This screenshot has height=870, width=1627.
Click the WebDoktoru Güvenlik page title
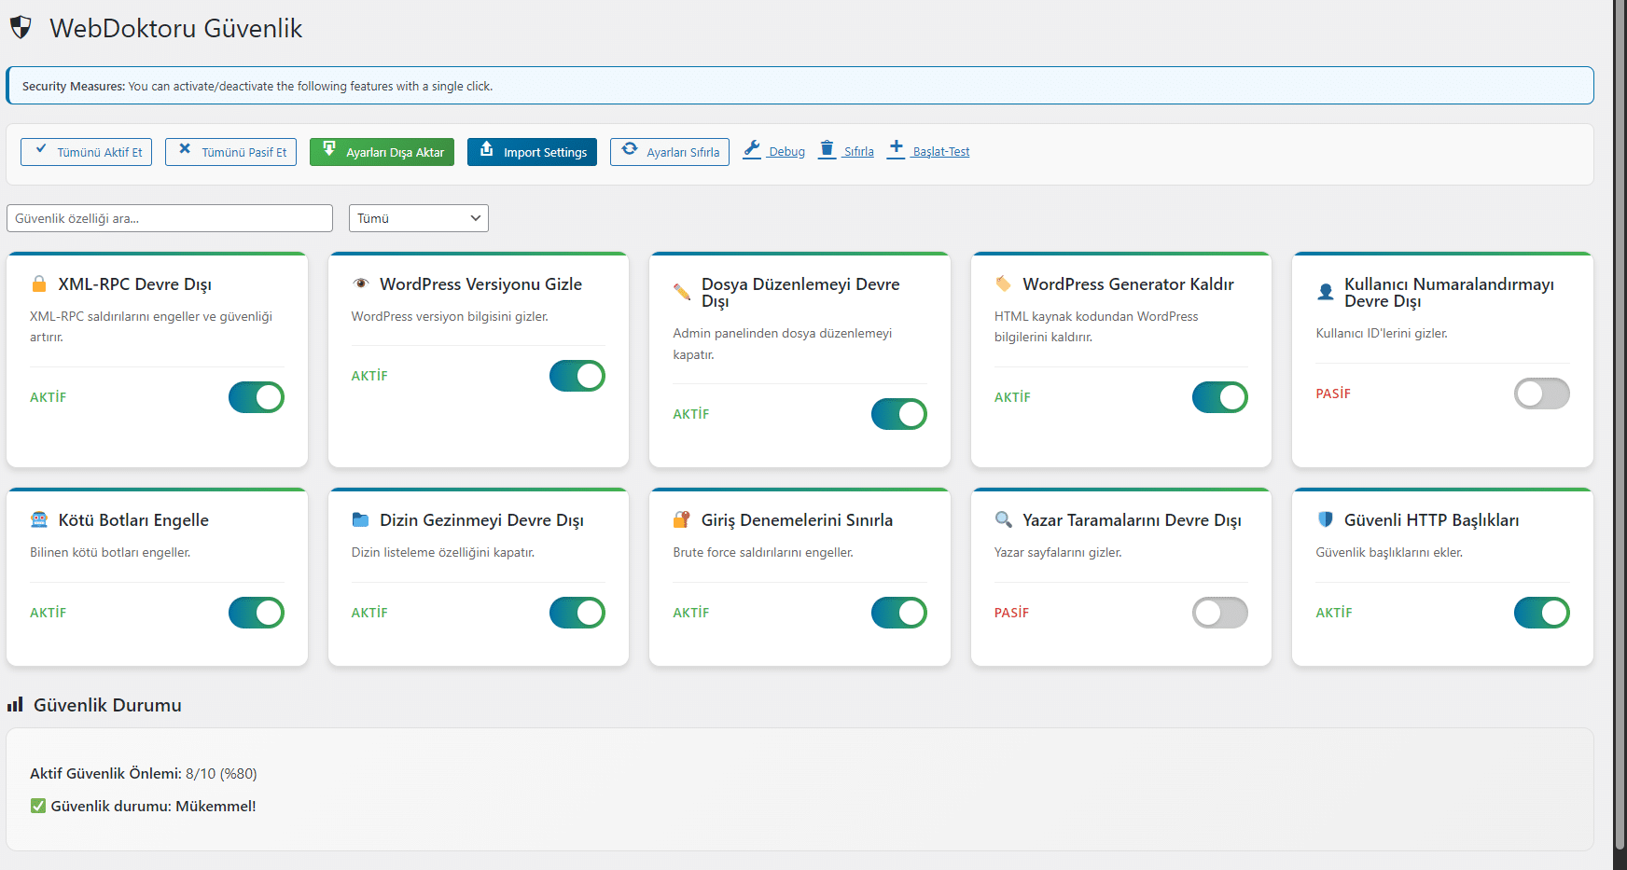[176, 28]
